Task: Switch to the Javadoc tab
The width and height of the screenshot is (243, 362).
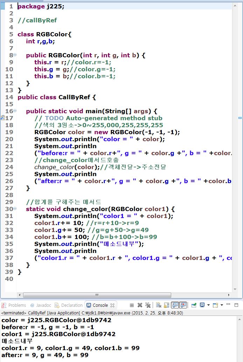Action: tap(41, 305)
